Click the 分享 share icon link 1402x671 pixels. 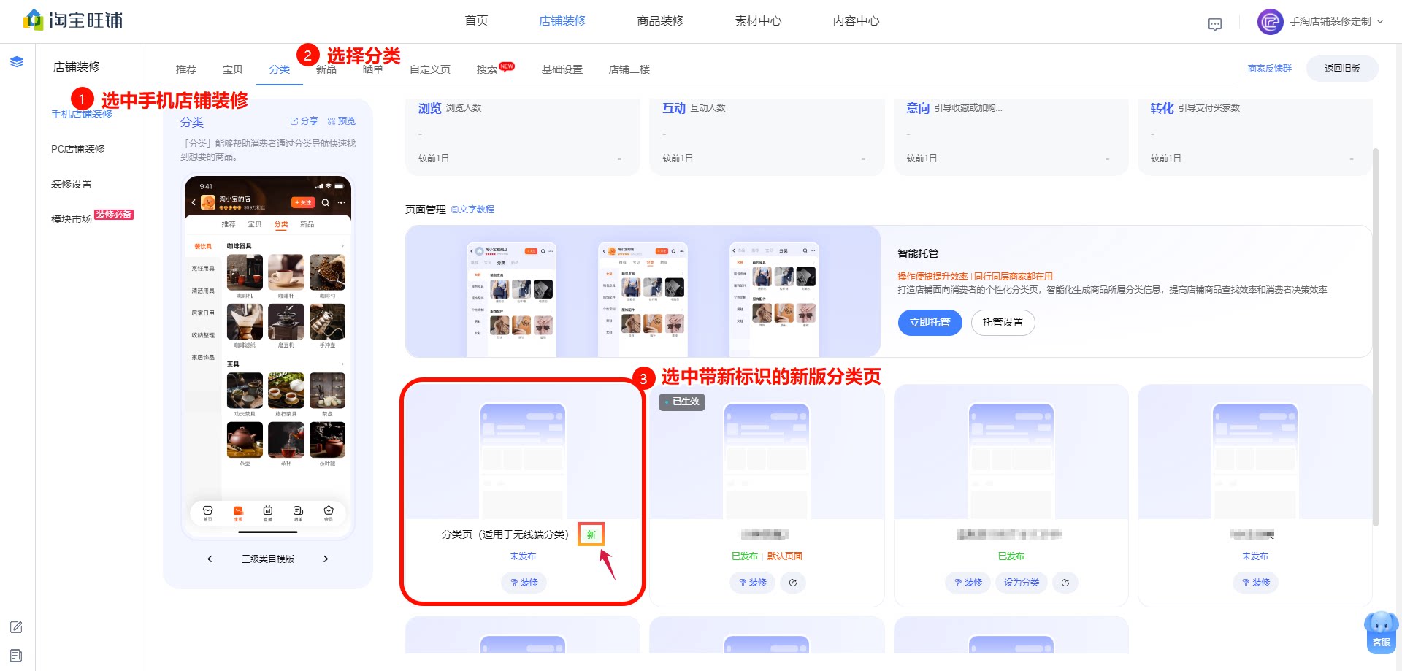pos(304,121)
